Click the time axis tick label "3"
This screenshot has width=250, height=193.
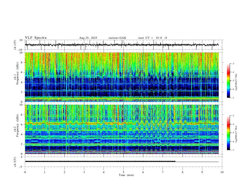point(84,172)
